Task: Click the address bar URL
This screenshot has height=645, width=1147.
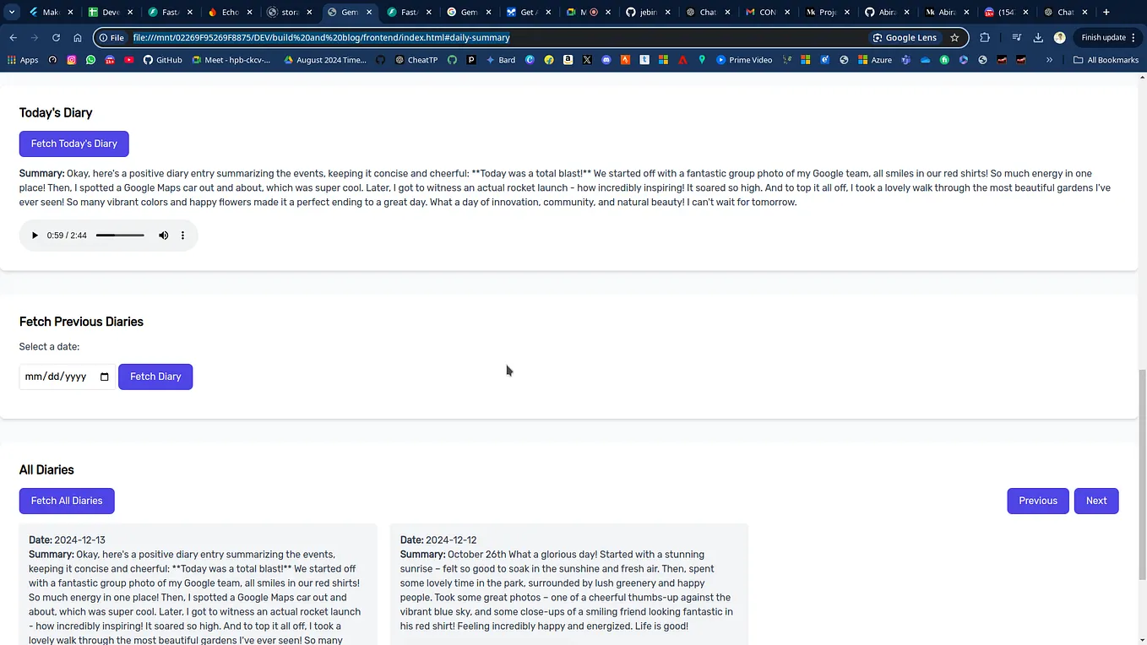Action: (321, 38)
